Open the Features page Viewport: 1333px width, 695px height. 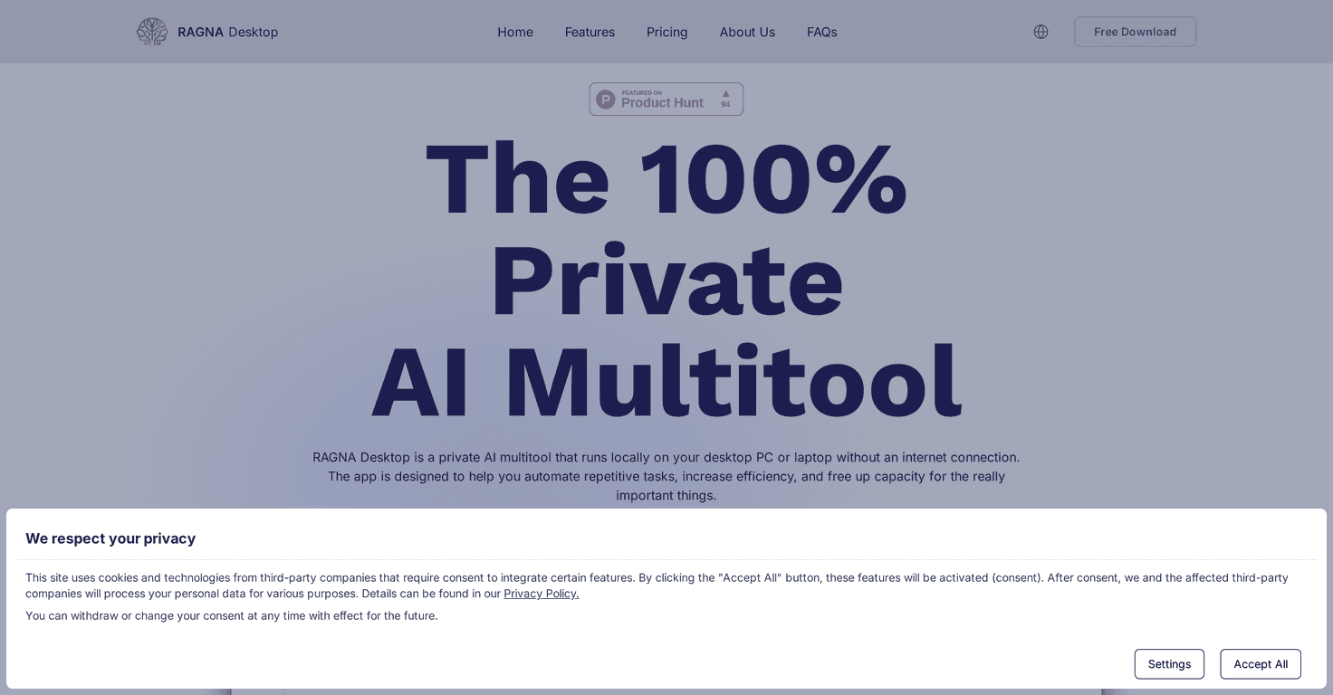click(x=590, y=32)
